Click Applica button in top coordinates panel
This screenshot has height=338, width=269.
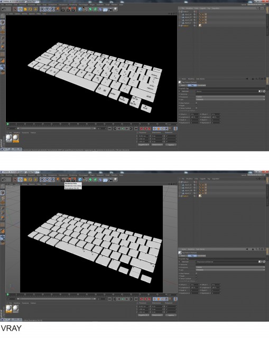tap(170, 145)
